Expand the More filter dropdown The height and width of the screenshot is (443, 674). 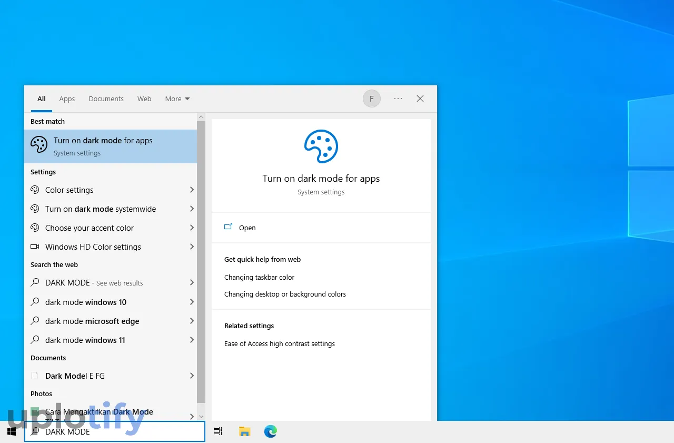(x=177, y=99)
